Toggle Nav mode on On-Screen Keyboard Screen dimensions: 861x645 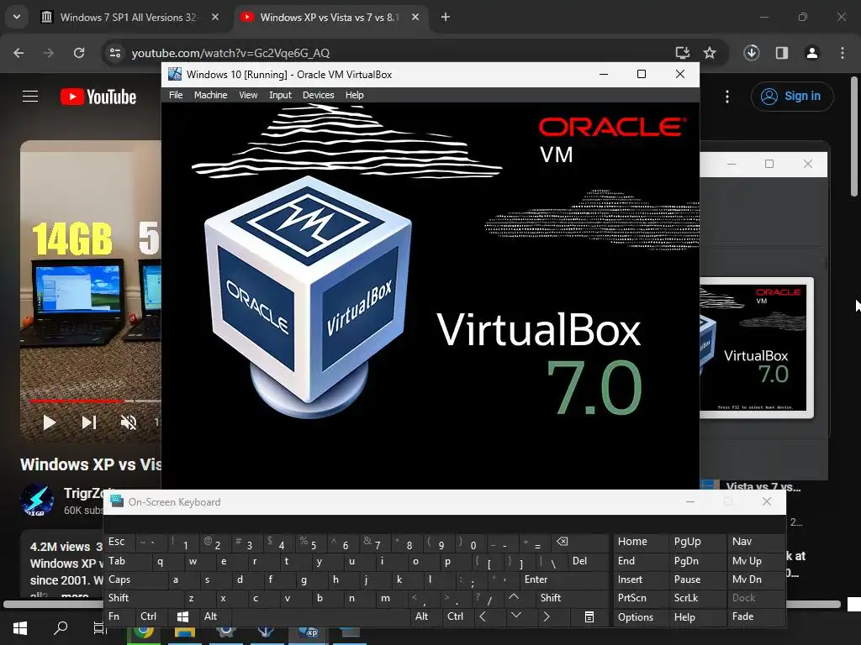tap(754, 542)
